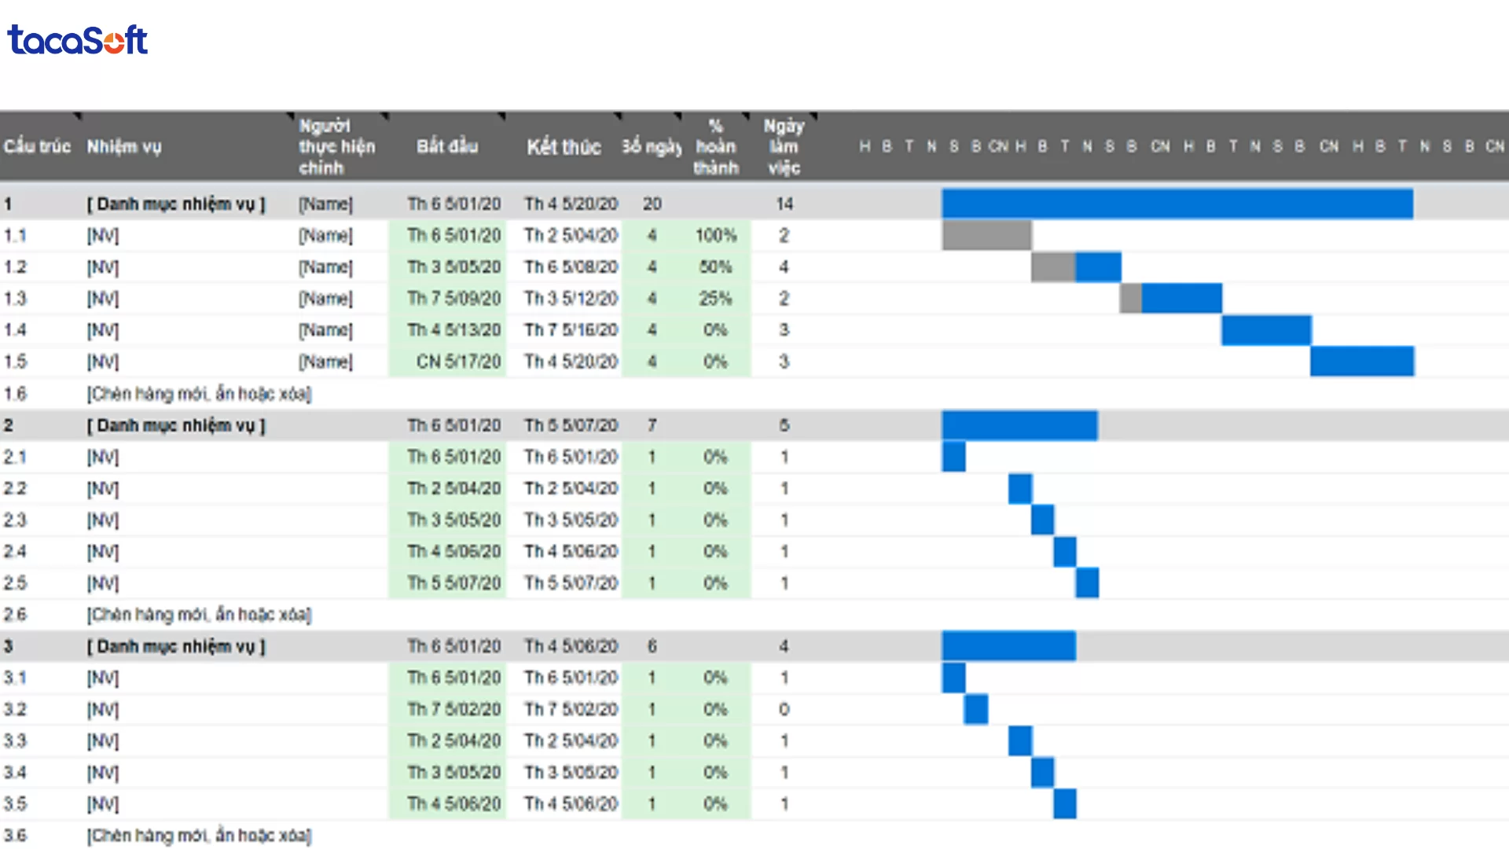Select the [Name] cell for task 1.3
Screen dimensions: 1509x849
[x=325, y=298]
